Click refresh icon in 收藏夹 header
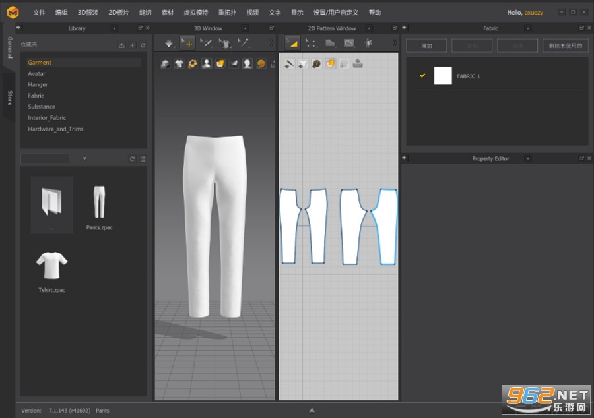The image size is (594, 418). click(x=143, y=45)
